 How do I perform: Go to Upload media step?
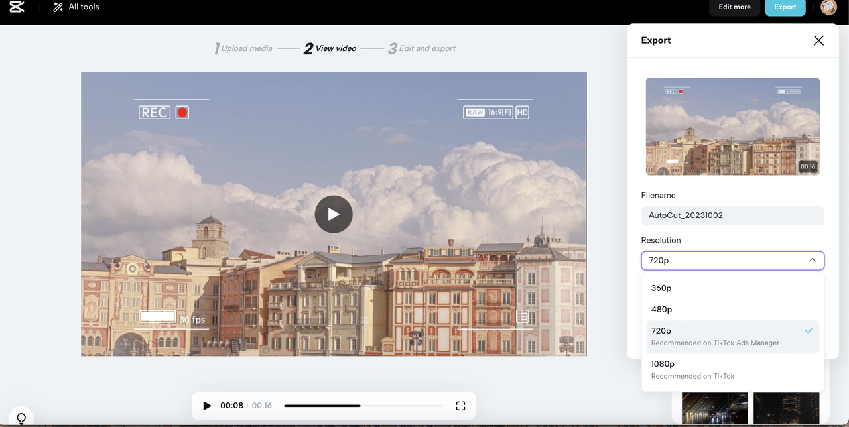(243, 48)
